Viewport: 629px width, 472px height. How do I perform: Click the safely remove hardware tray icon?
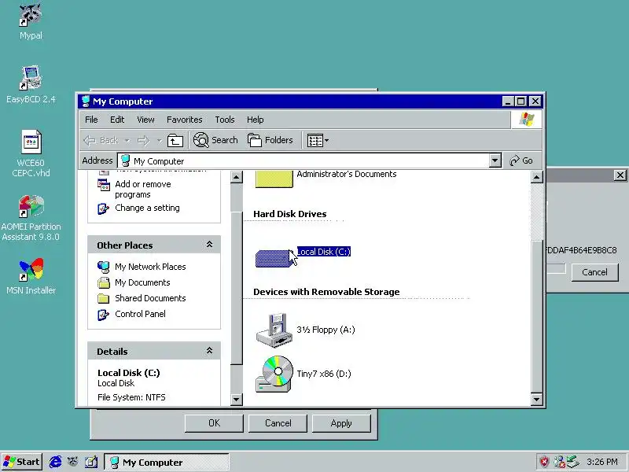point(573,462)
